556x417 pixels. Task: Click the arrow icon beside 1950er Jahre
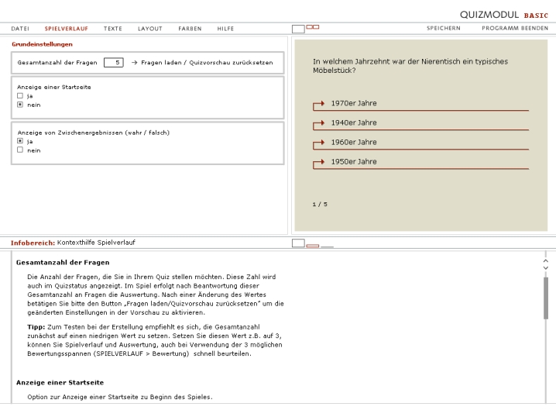coord(318,162)
